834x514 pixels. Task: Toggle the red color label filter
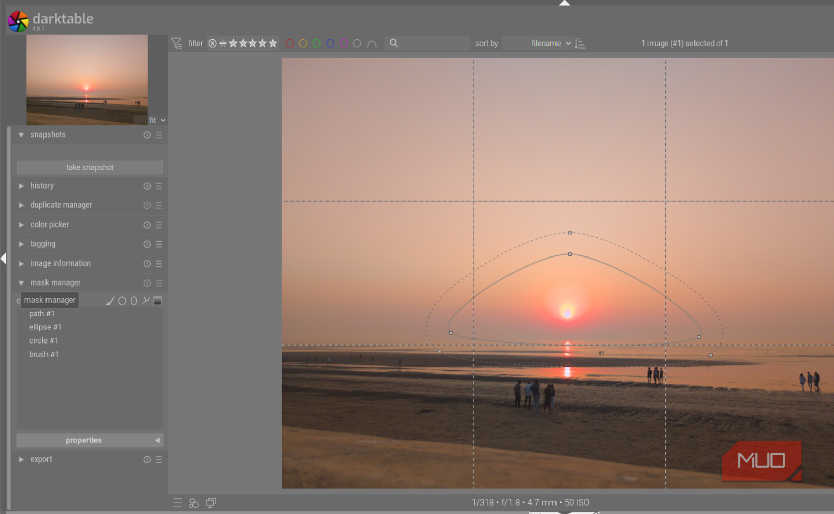point(290,44)
